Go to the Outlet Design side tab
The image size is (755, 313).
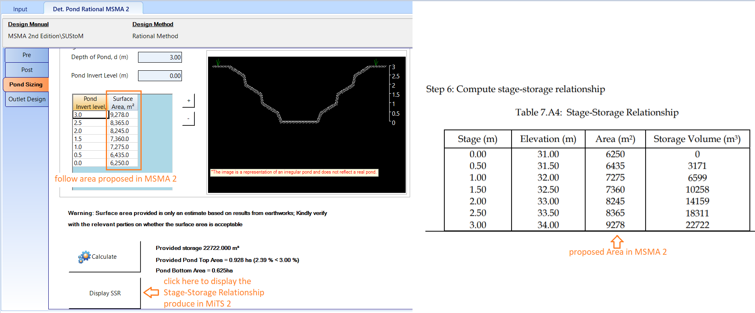[27, 99]
